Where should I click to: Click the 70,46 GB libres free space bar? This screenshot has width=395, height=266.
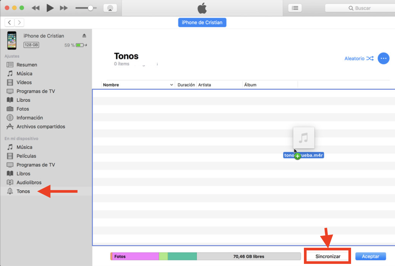[249, 256]
